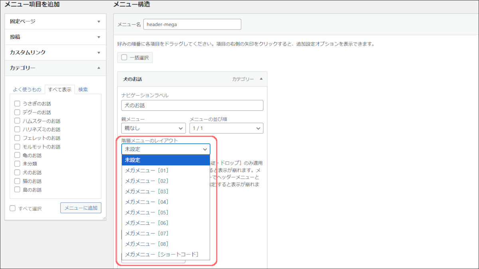Screen dimensions: 479x269
Task: Click the メニューに追加 button
Action: tap(81, 208)
